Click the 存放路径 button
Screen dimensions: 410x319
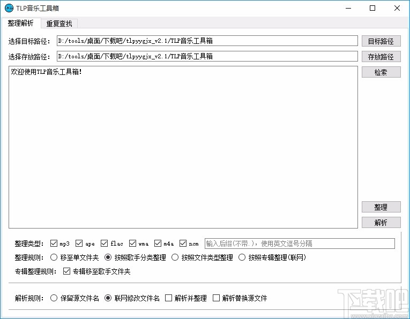pos(381,57)
